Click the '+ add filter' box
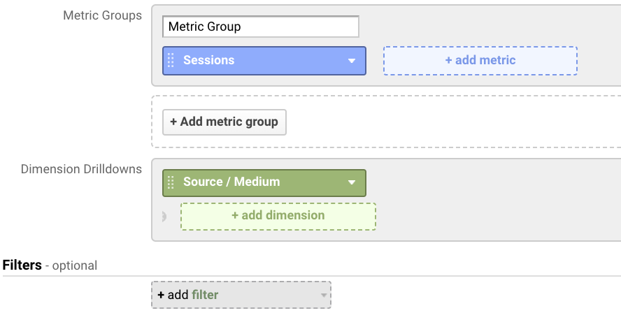 click(x=231, y=295)
